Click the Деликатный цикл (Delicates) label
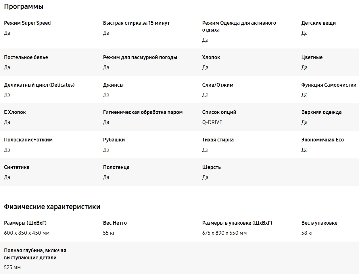This screenshot has width=359, height=274. click(39, 85)
